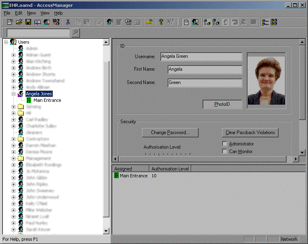Click the yellow question mark Help icon
The height and width of the screenshot is (244, 308).
[161, 22]
